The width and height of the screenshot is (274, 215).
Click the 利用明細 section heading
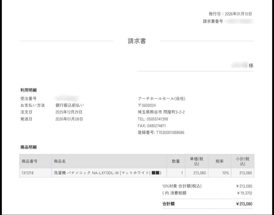[x=29, y=90]
